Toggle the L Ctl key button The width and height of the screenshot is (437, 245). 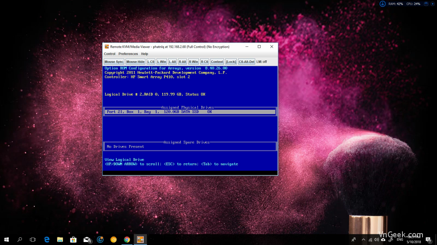pyautogui.click(x=151, y=62)
